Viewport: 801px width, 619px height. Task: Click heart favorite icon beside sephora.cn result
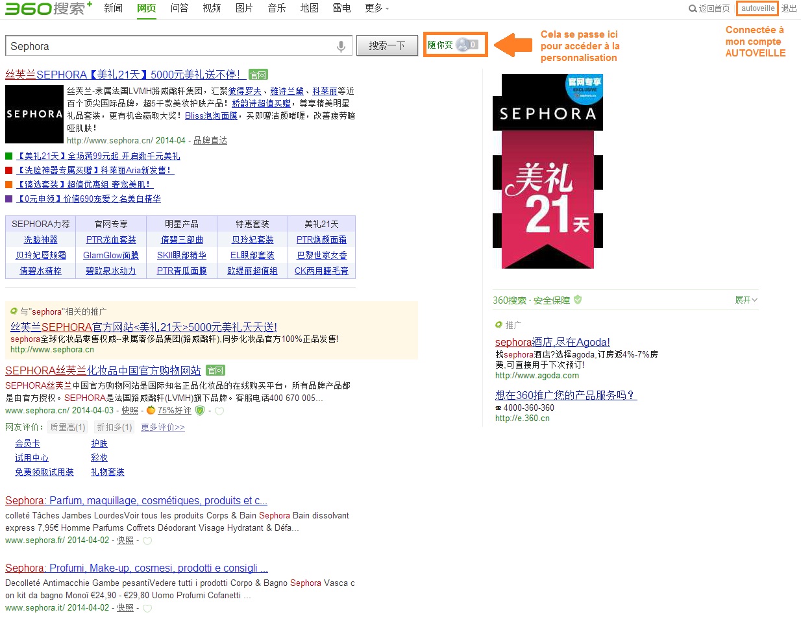(x=219, y=411)
